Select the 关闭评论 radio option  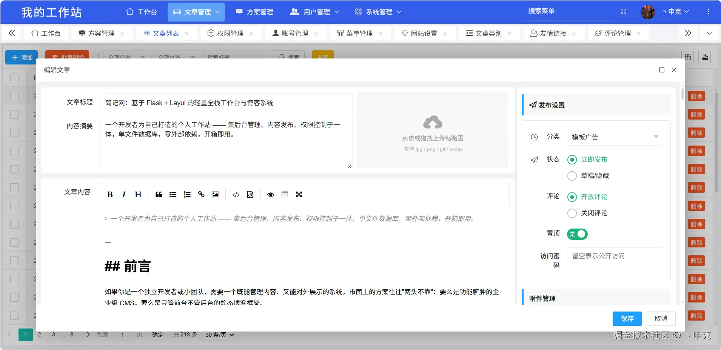click(x=572, y=213)
